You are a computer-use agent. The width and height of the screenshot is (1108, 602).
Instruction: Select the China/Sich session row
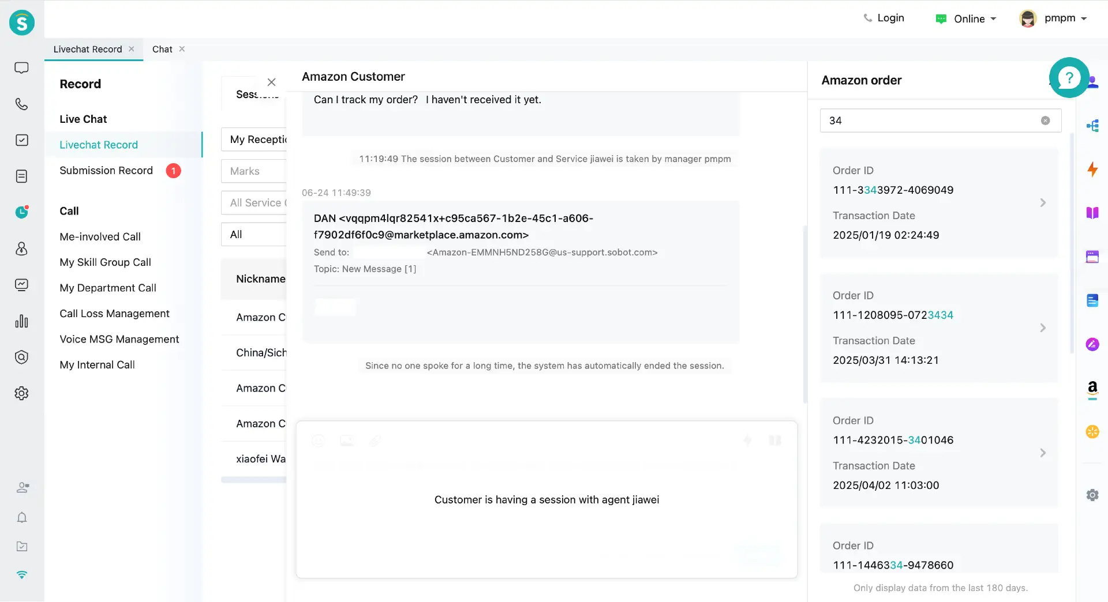point(254,353)
